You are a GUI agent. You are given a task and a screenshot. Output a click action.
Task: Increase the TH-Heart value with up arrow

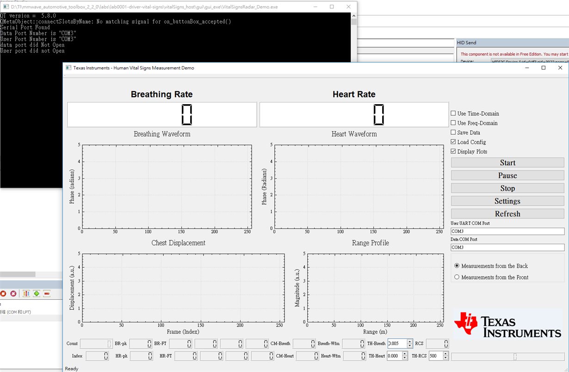click(405, 354)
